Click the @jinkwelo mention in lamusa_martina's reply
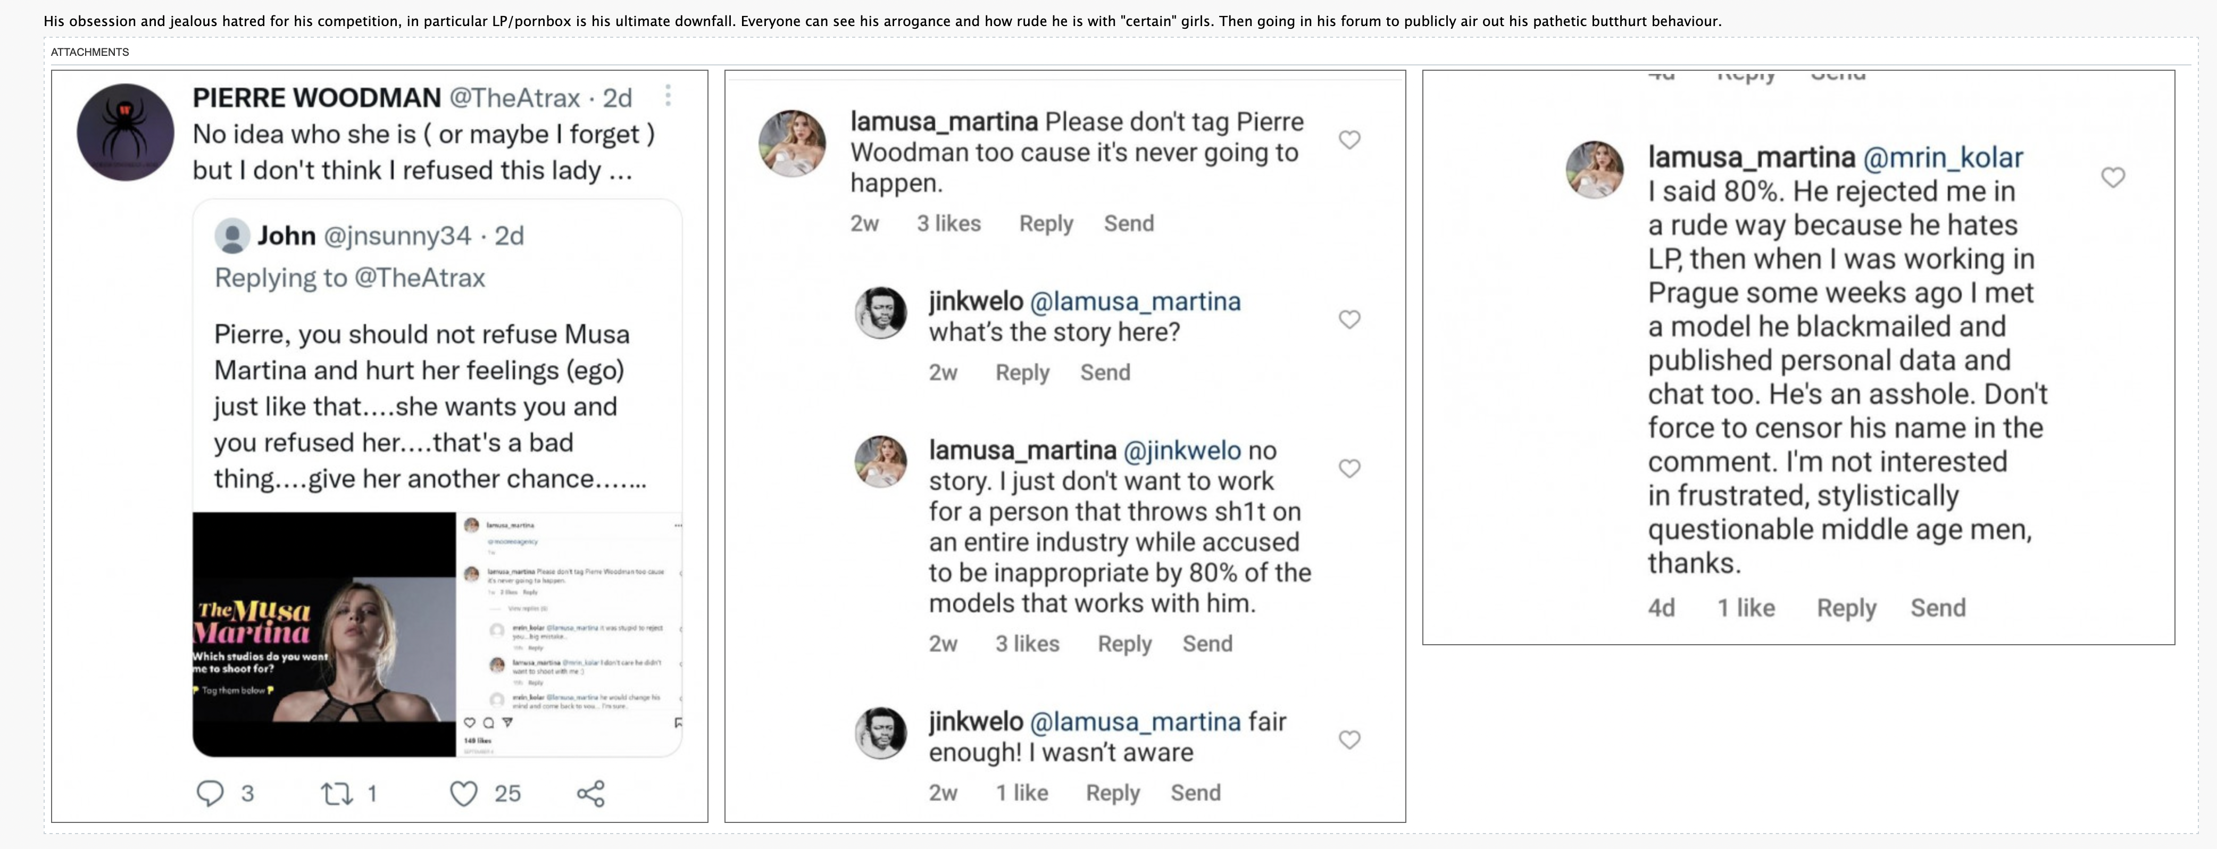 click(x=1182, y=451)
